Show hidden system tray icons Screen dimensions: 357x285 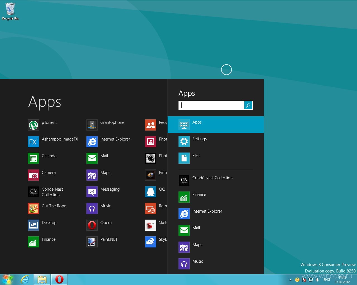[290, 280]
